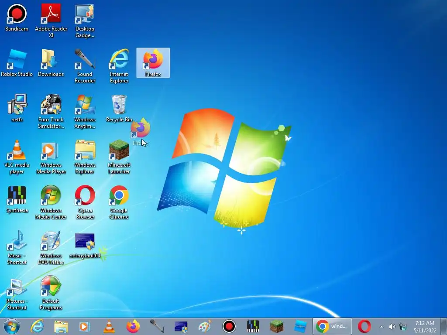Click the notmyfault taskbar icon
This screenshot has height=335, width=447.
(181, 326)
